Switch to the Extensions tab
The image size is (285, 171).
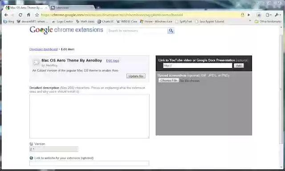[x=72, y=8]
